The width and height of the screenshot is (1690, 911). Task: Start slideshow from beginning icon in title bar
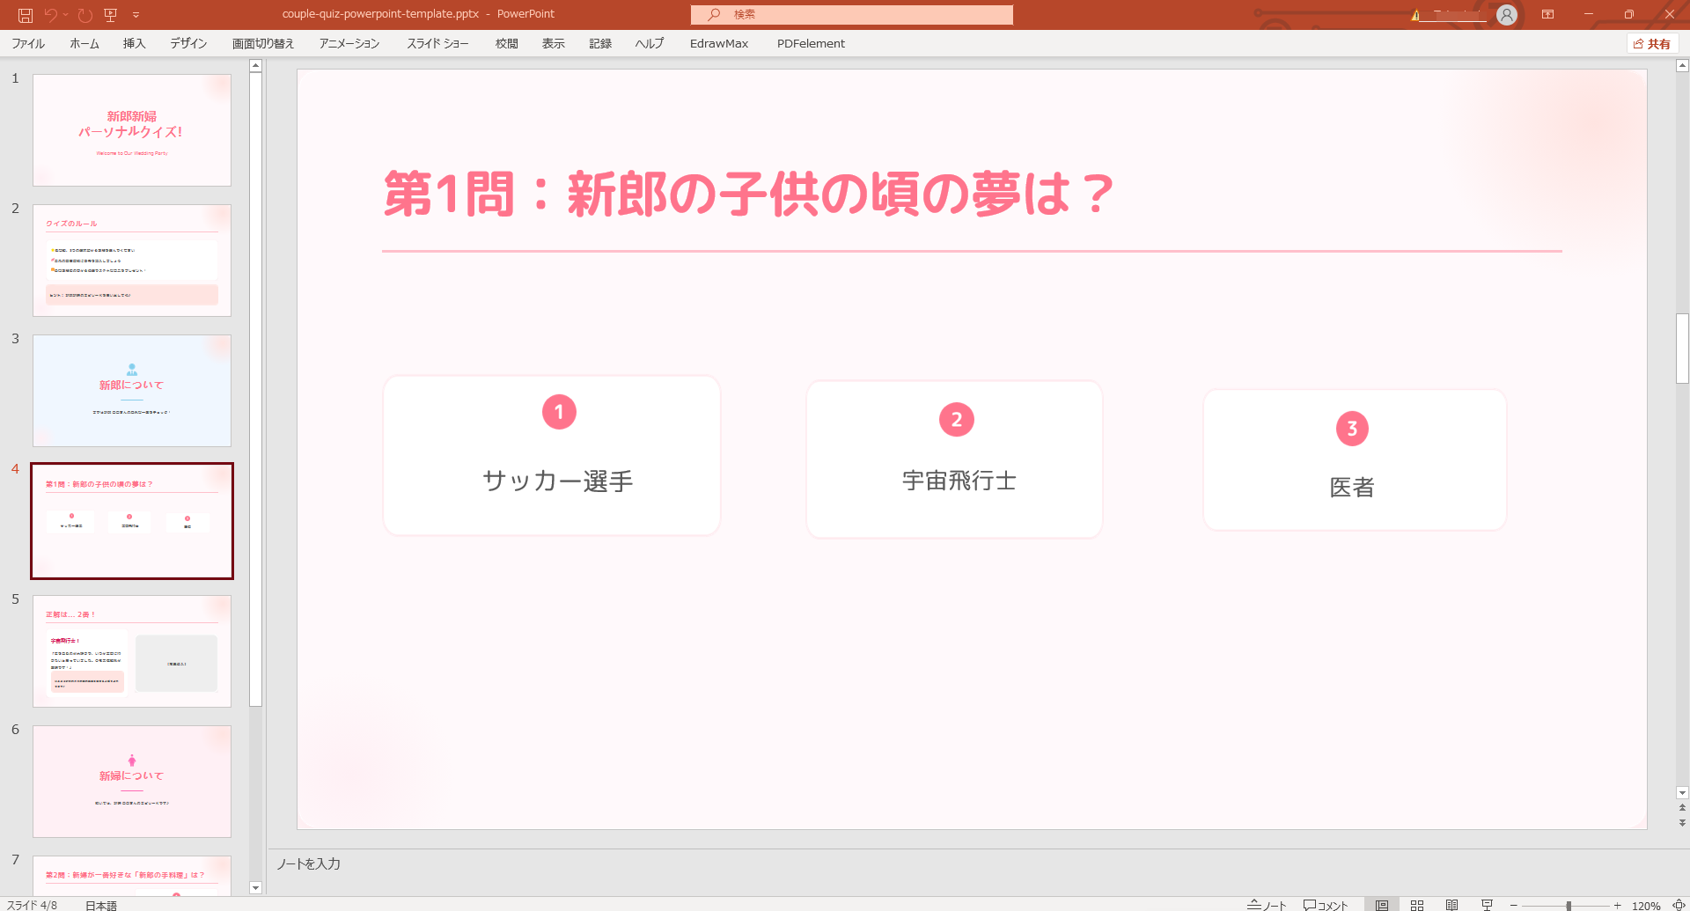110,15
